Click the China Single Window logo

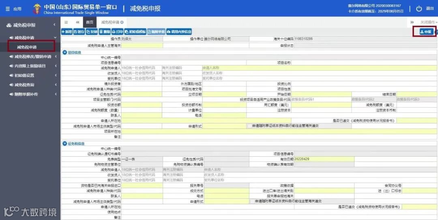[x=36, y=9]
